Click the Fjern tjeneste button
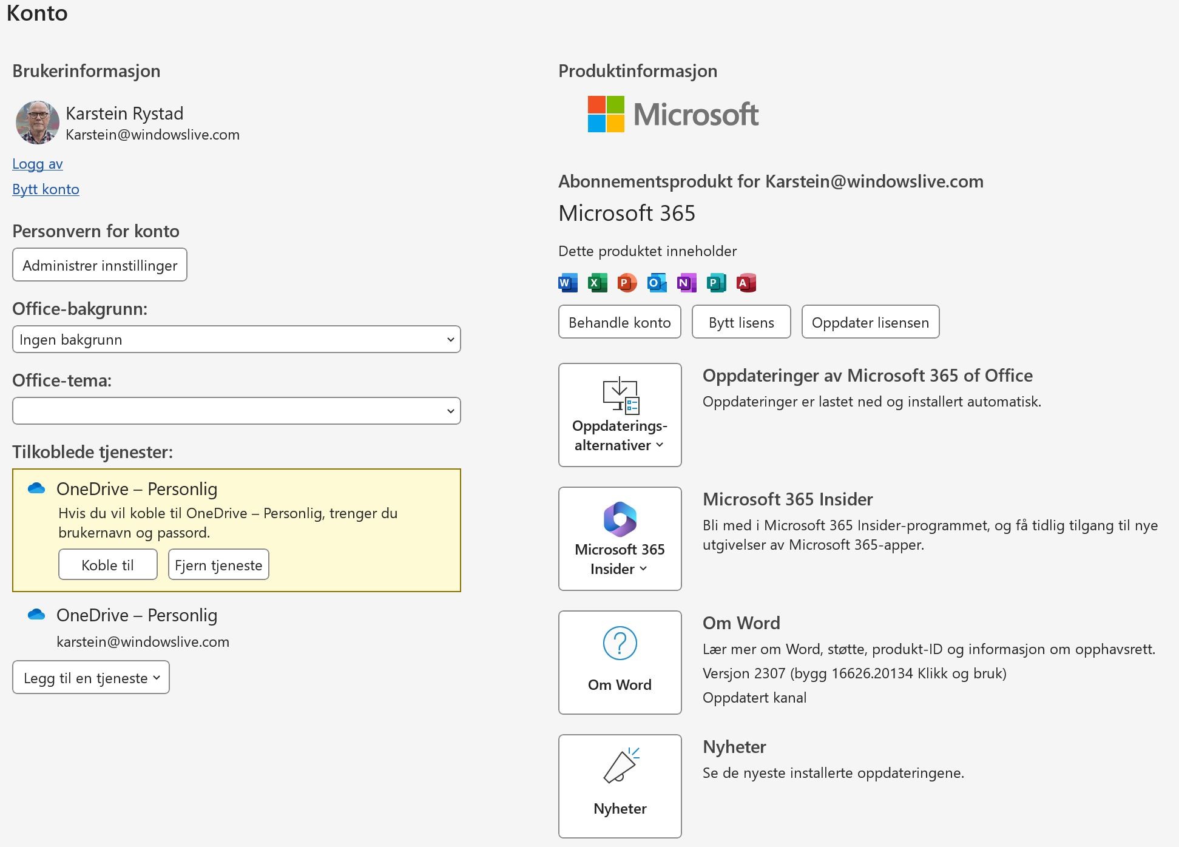 tap(218, 565)
